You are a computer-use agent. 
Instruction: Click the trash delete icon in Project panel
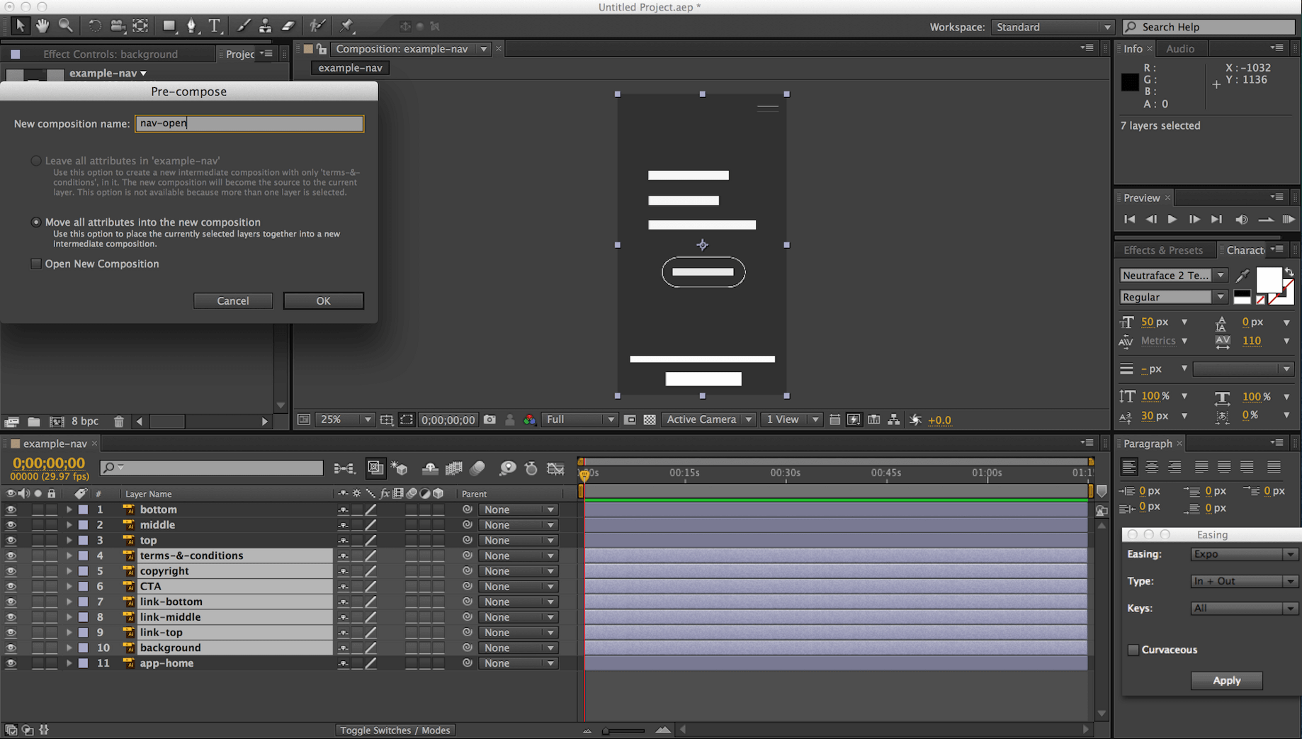pyautogui.click(x=119, y=422)
